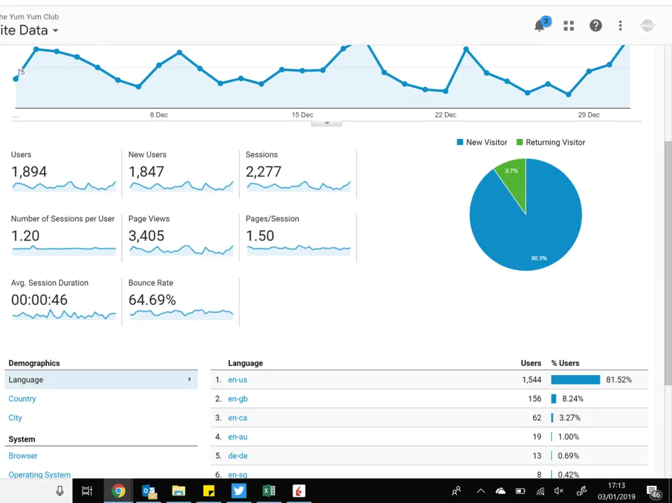Open the Site Data view dropdown
The height and width of the screenshot is (503, 672).
[29, 30]
